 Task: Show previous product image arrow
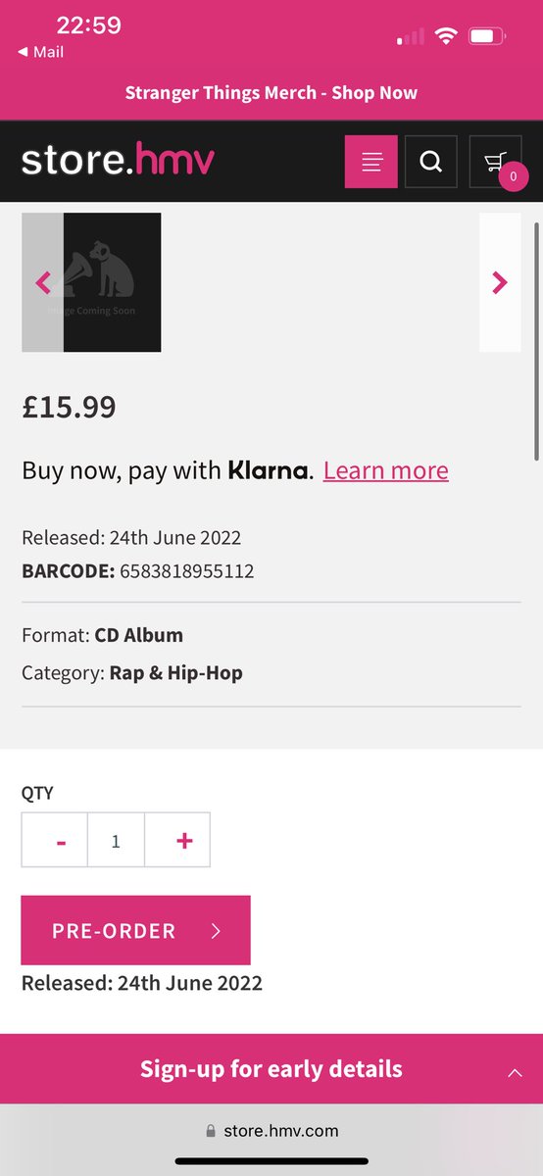42,283
